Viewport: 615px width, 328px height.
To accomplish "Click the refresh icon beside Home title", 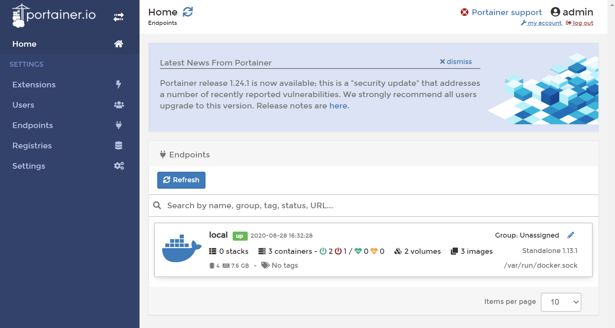I will point(188,12).
